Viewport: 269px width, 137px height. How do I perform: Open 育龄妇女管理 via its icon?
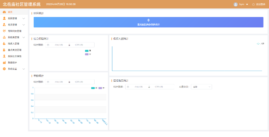click(4, 31)
